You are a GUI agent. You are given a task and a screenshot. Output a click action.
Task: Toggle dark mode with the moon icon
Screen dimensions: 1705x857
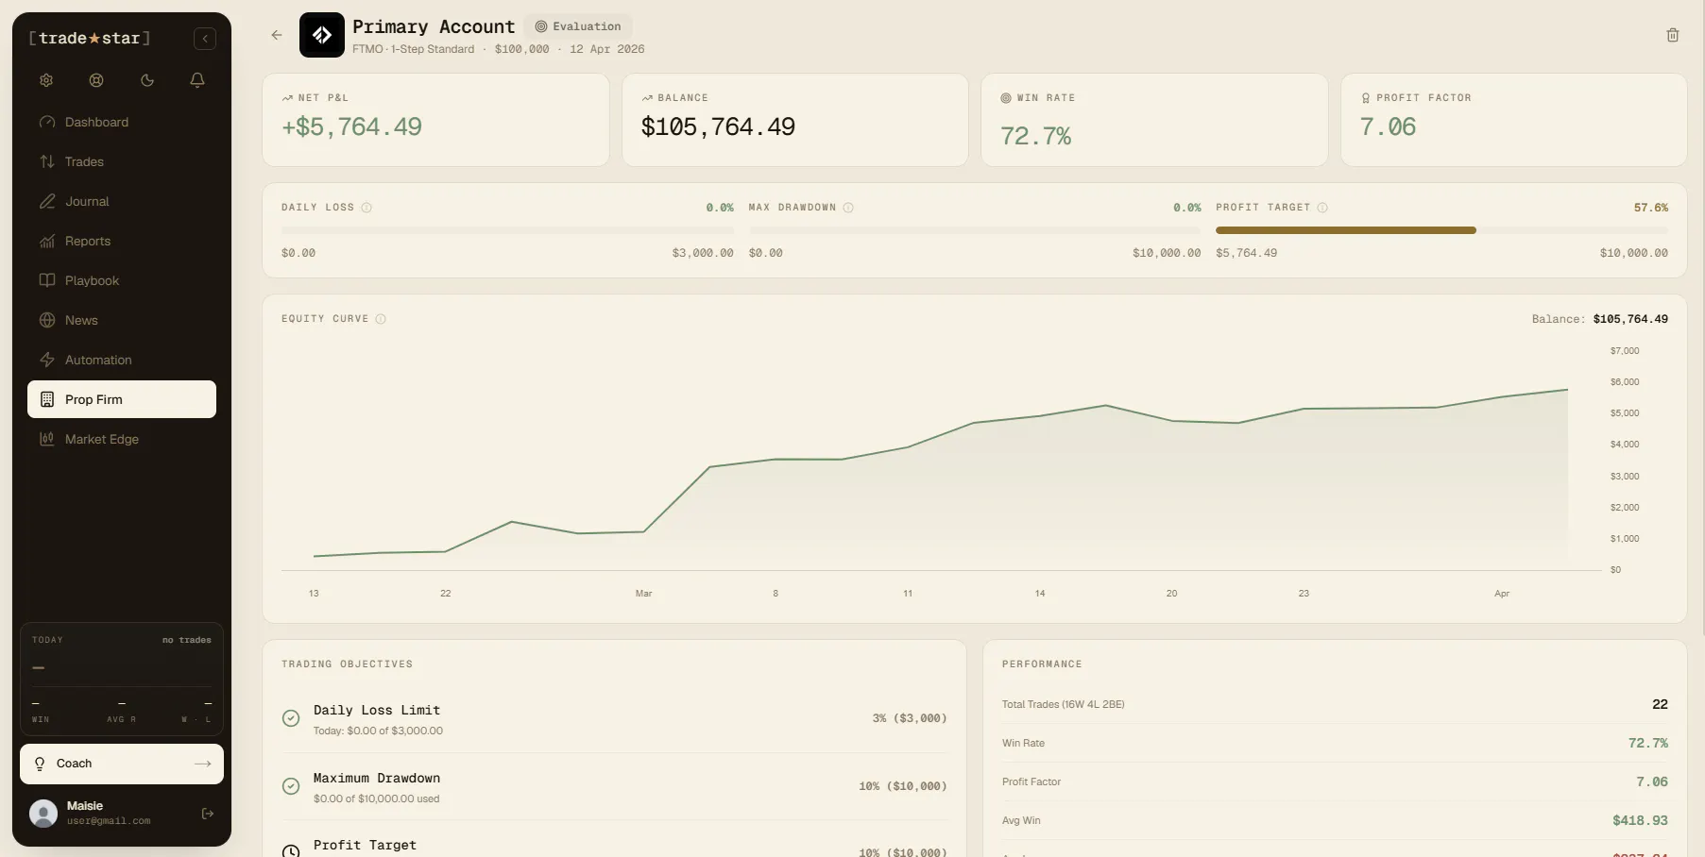[147, 80]
